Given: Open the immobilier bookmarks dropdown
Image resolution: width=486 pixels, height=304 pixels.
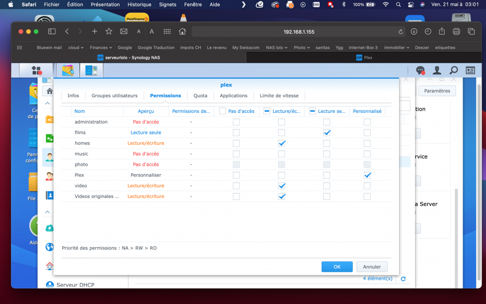Looking at the screenshot, I should [x=397, y=48].
